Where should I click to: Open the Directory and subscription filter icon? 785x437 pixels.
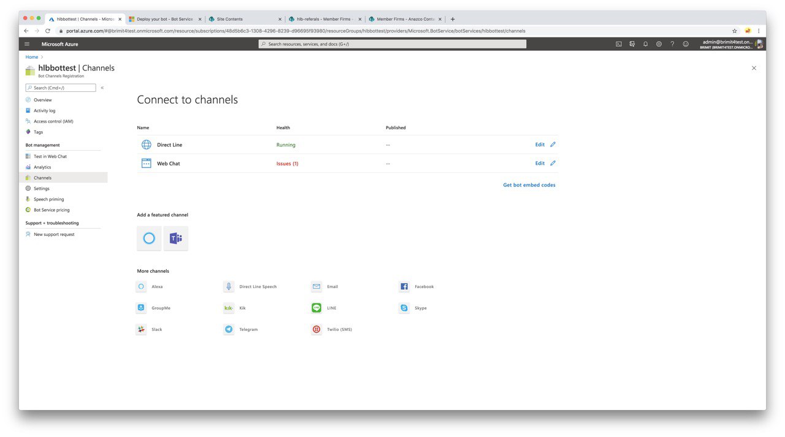click(x=632, y=44)
